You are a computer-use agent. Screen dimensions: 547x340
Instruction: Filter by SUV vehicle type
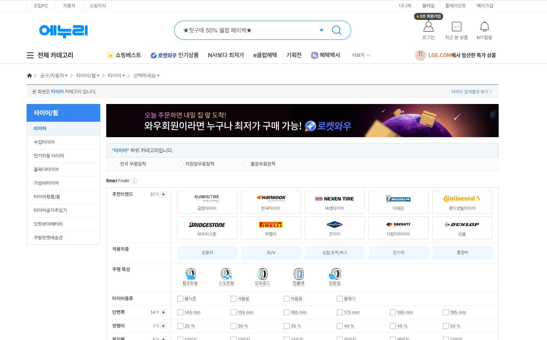271,253
